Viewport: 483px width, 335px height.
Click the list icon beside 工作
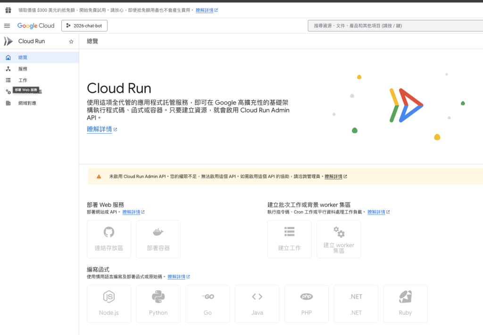click(8, 80)
